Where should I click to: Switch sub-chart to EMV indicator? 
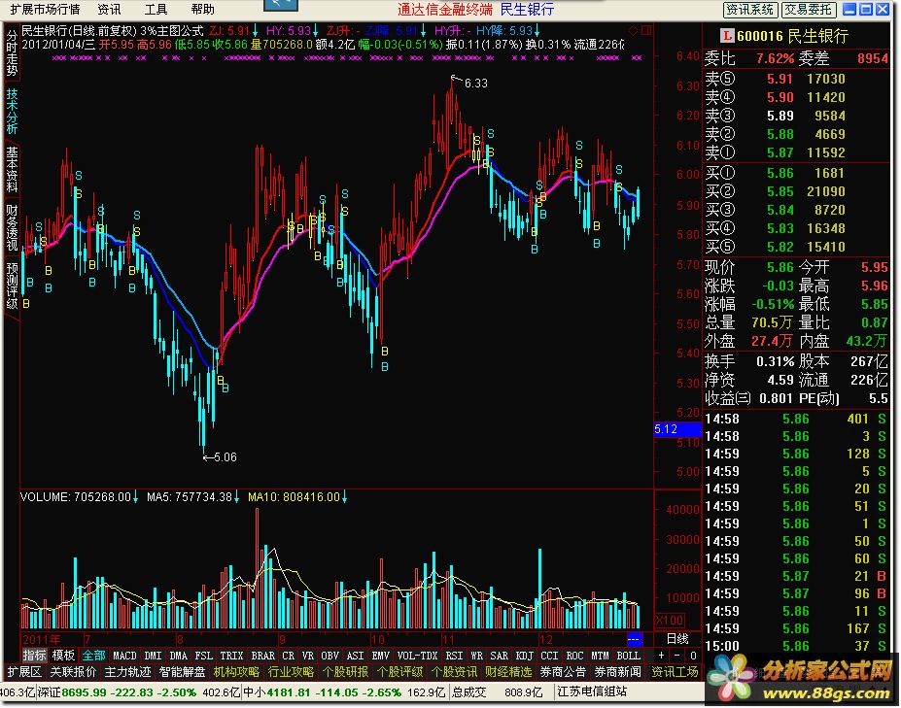pos(380,656)
